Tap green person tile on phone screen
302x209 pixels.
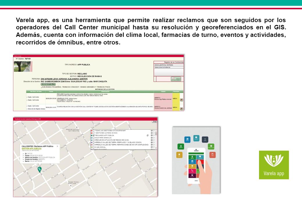pos(192,157)
